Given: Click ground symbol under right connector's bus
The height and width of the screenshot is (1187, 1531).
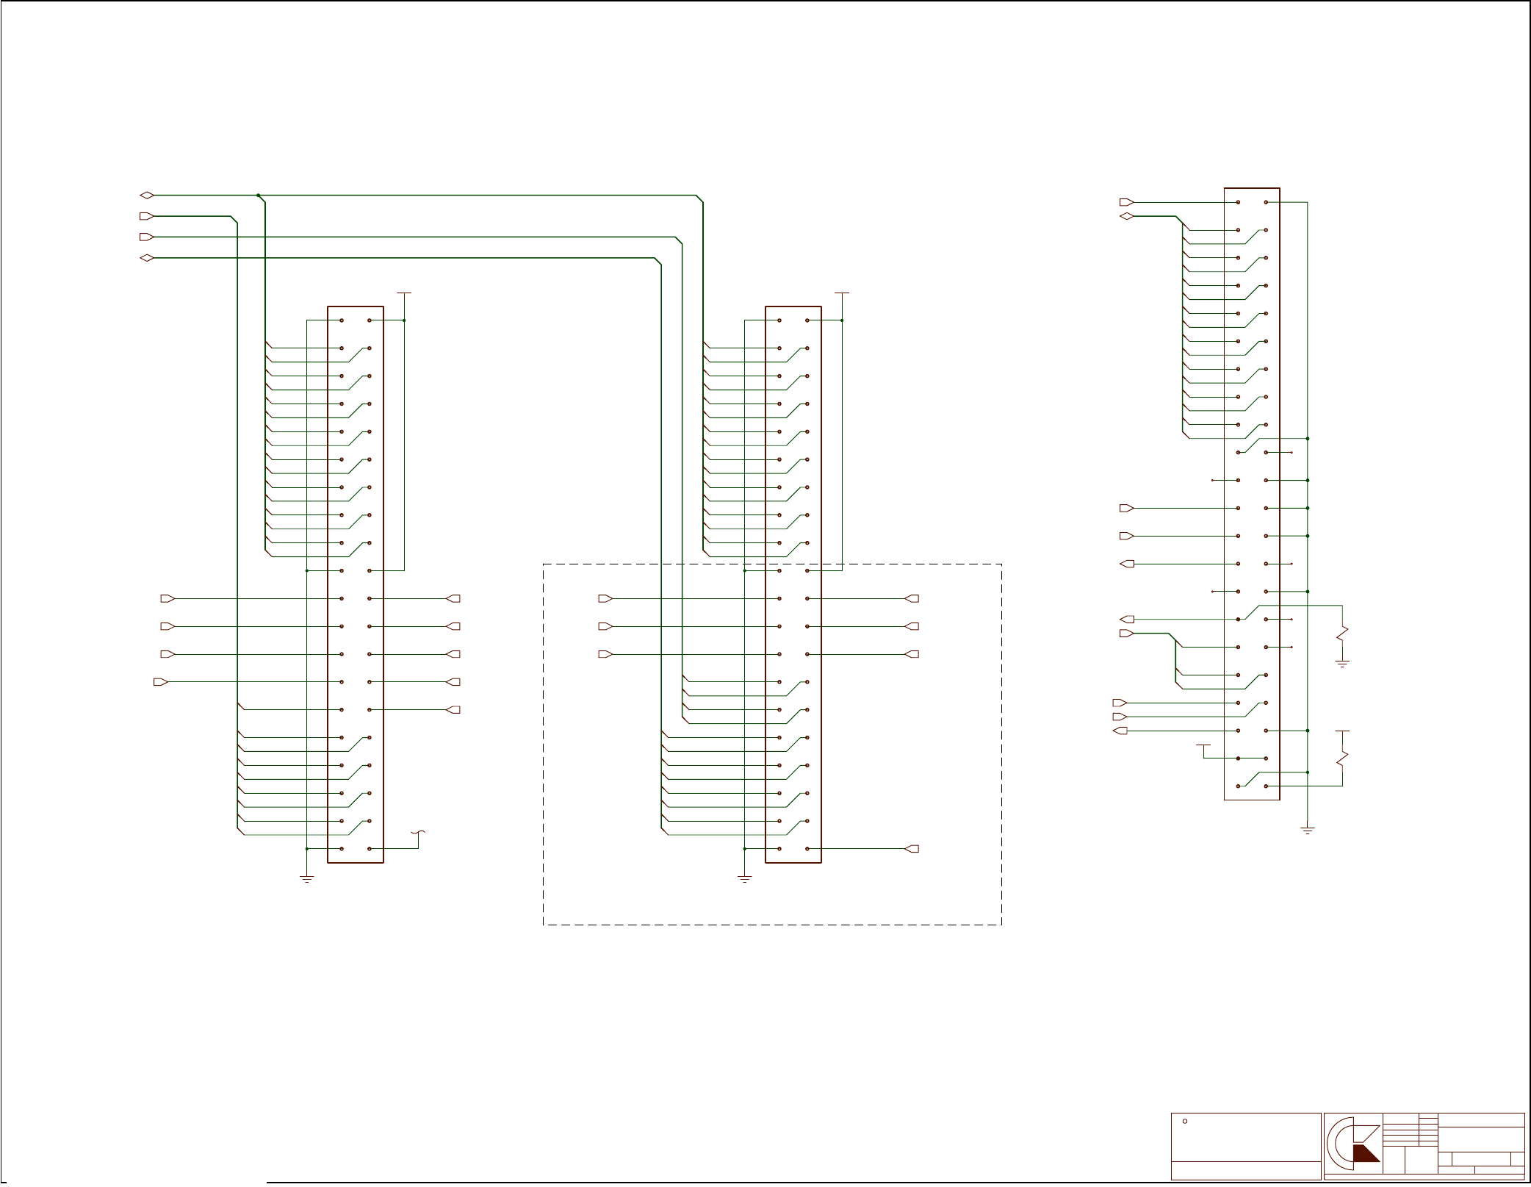Looking at the screenshot, I should (1308, 830).
